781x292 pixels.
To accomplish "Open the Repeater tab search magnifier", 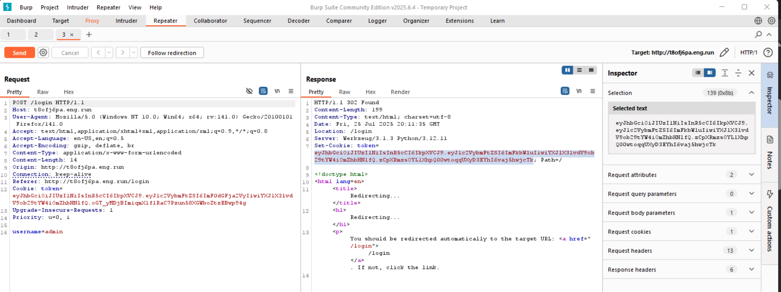I will click(758, 34).
